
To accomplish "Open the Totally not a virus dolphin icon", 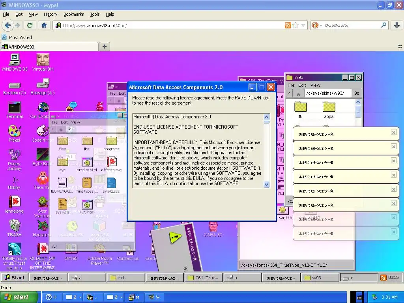I will pos(15,256).
